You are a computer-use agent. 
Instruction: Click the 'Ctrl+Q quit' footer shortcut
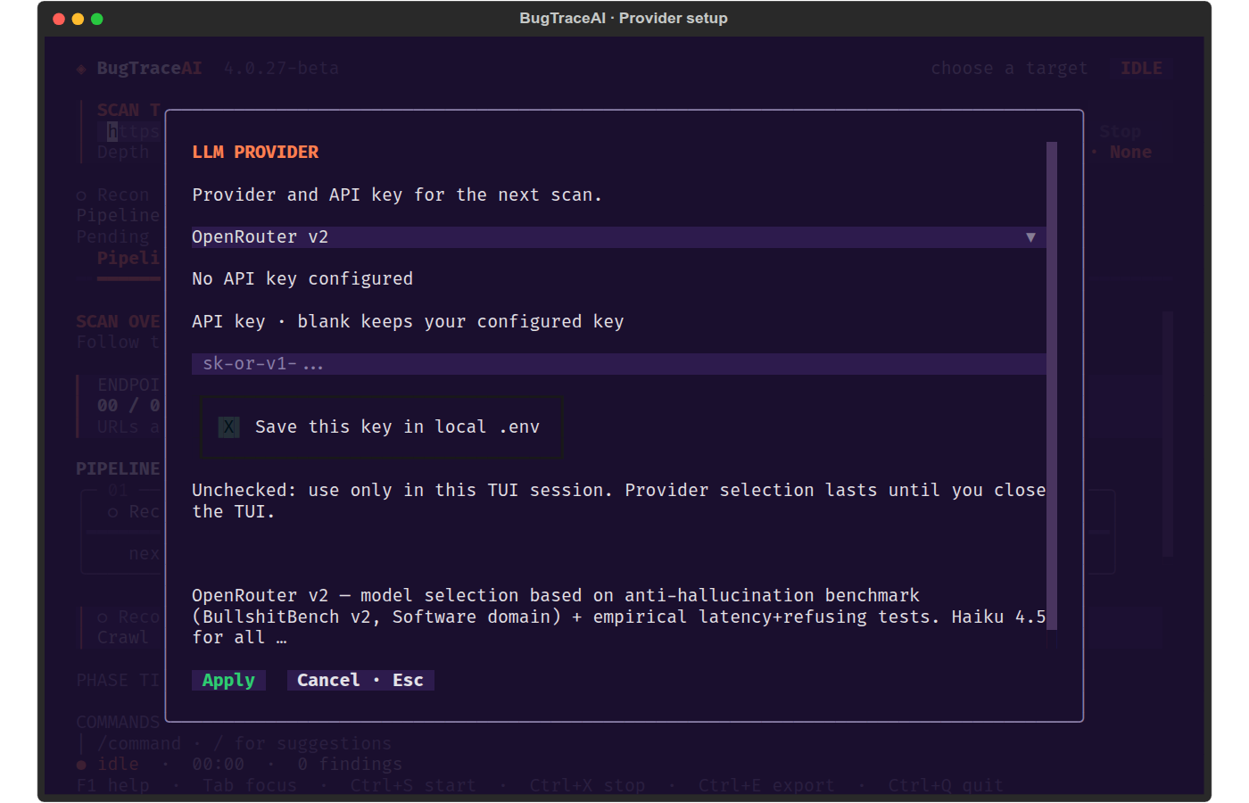pyautogui.click(x=946, y=785)
